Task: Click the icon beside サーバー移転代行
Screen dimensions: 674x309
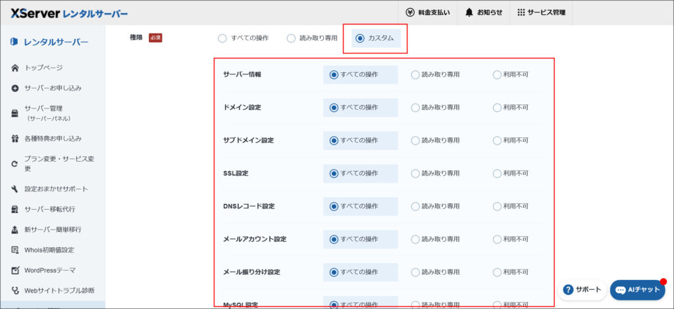Action: pyautogui.click(x=15, y=210)
